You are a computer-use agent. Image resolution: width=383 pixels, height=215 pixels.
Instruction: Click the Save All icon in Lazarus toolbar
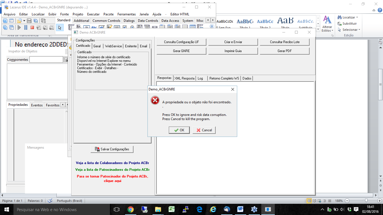[36, 21]
